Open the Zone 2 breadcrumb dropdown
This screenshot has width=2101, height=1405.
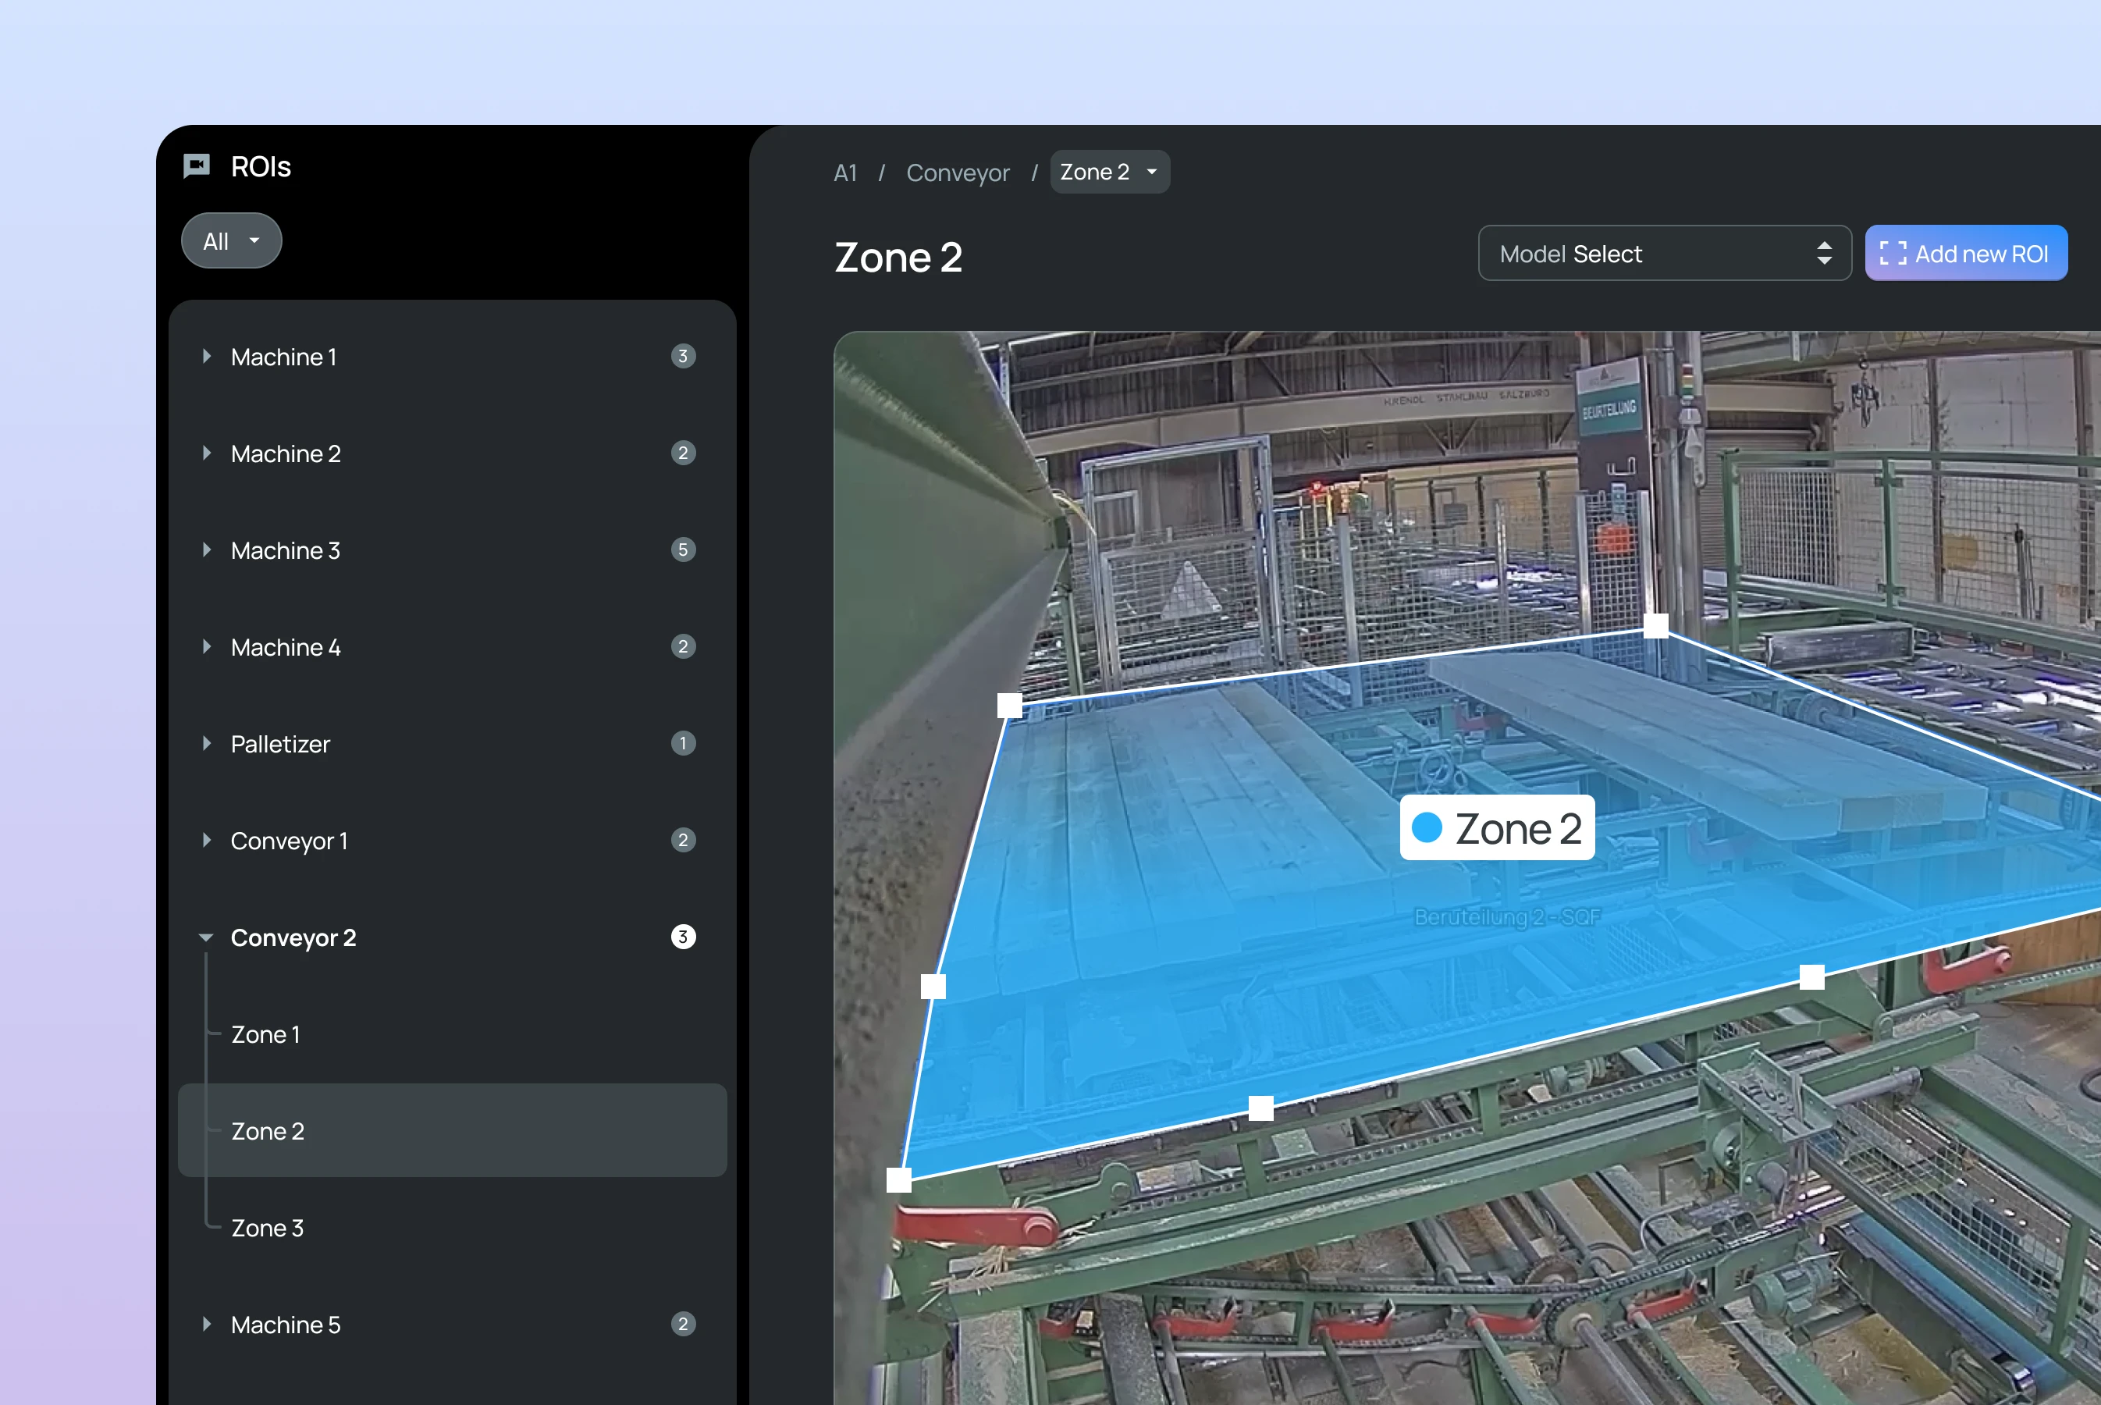1109,172
